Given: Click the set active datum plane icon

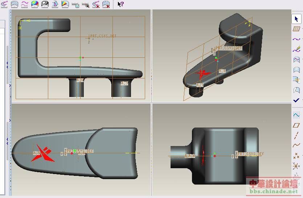Looking at the screenshot, I should [x=296, y=29].
